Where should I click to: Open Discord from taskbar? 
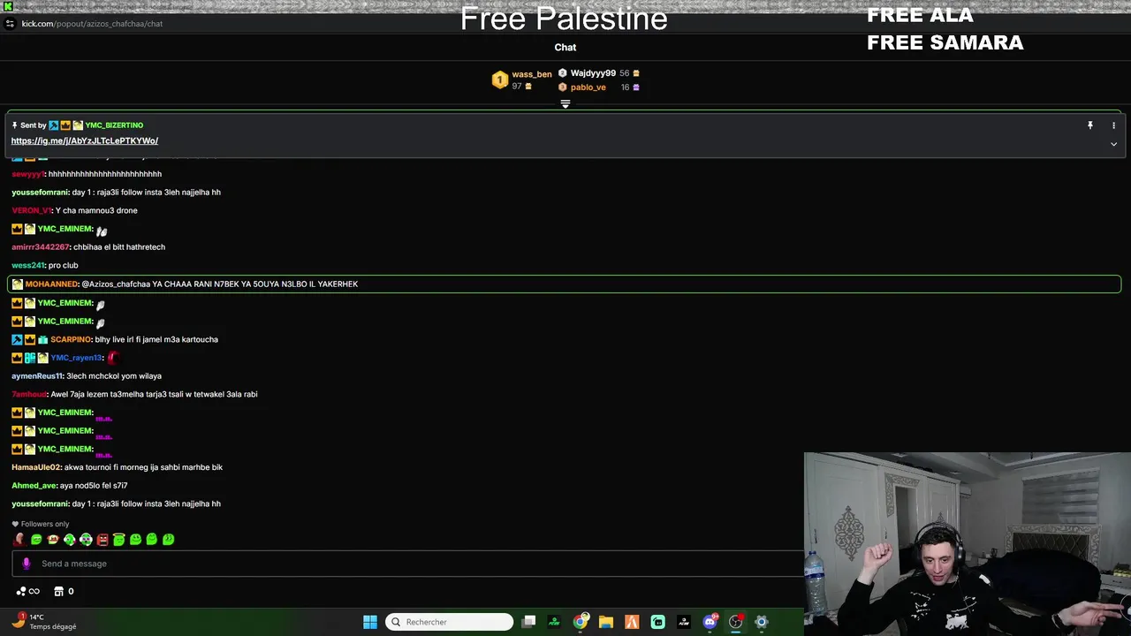point(710,622)
